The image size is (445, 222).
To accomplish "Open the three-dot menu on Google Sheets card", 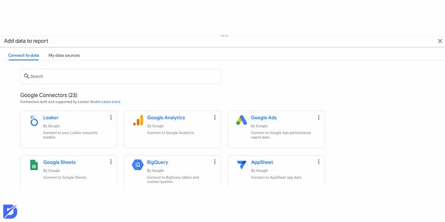I will pos(111,162).
